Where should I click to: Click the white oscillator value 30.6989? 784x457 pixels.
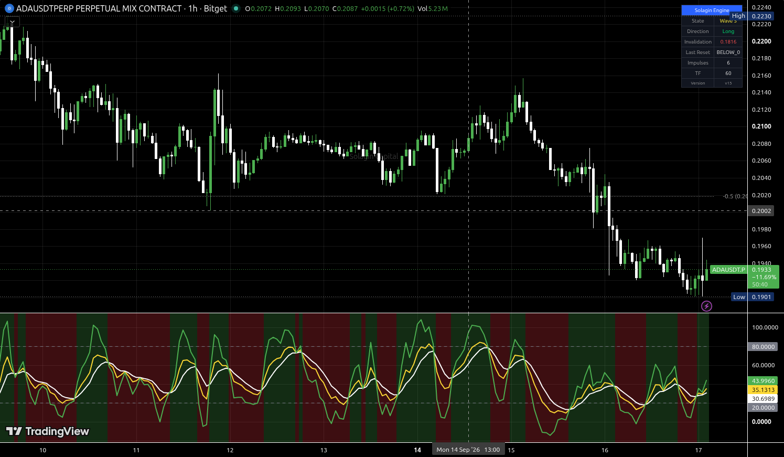(x=763, y=399)
